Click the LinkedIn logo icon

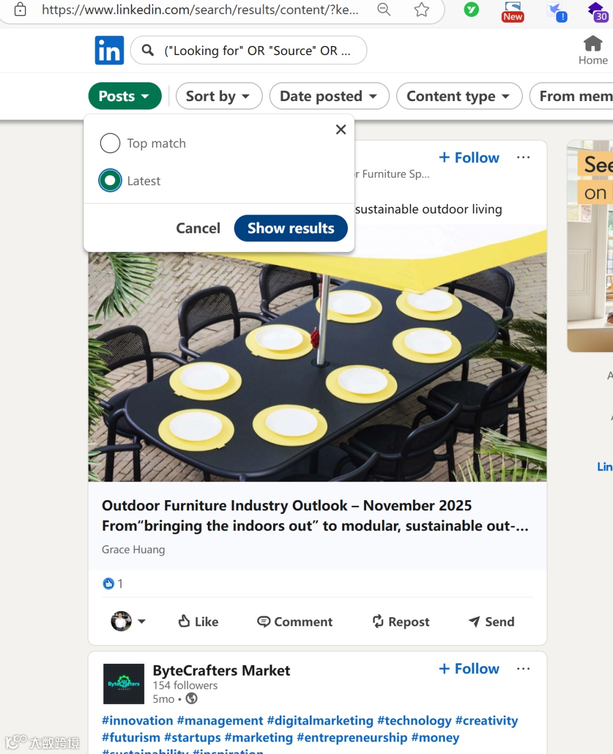(x=109, y=51)
